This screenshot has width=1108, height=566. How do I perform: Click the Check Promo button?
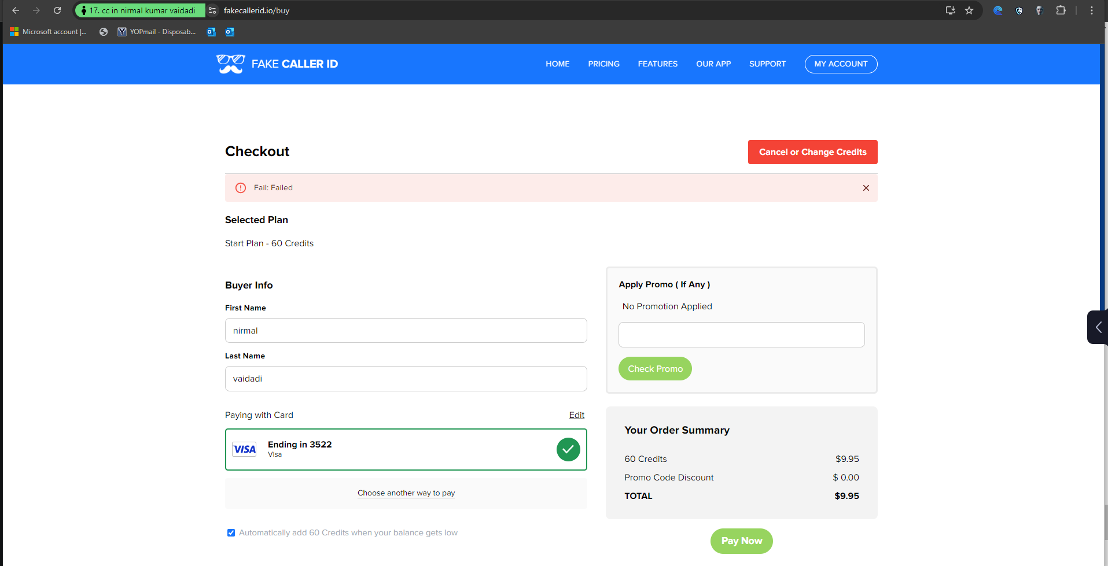655,369
